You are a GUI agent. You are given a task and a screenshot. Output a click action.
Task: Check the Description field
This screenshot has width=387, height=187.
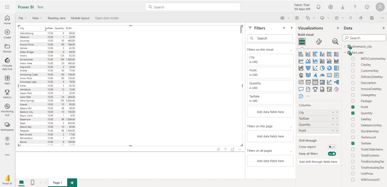click(353, 83)
